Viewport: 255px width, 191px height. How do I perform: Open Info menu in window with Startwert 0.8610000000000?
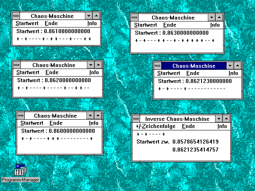pyautogui.click(x=92, y=23)
